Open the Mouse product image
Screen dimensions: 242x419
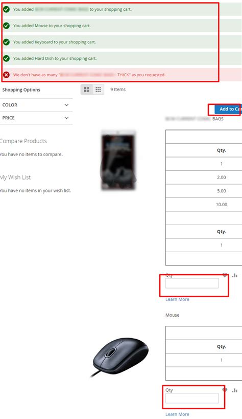coord(120,358)
